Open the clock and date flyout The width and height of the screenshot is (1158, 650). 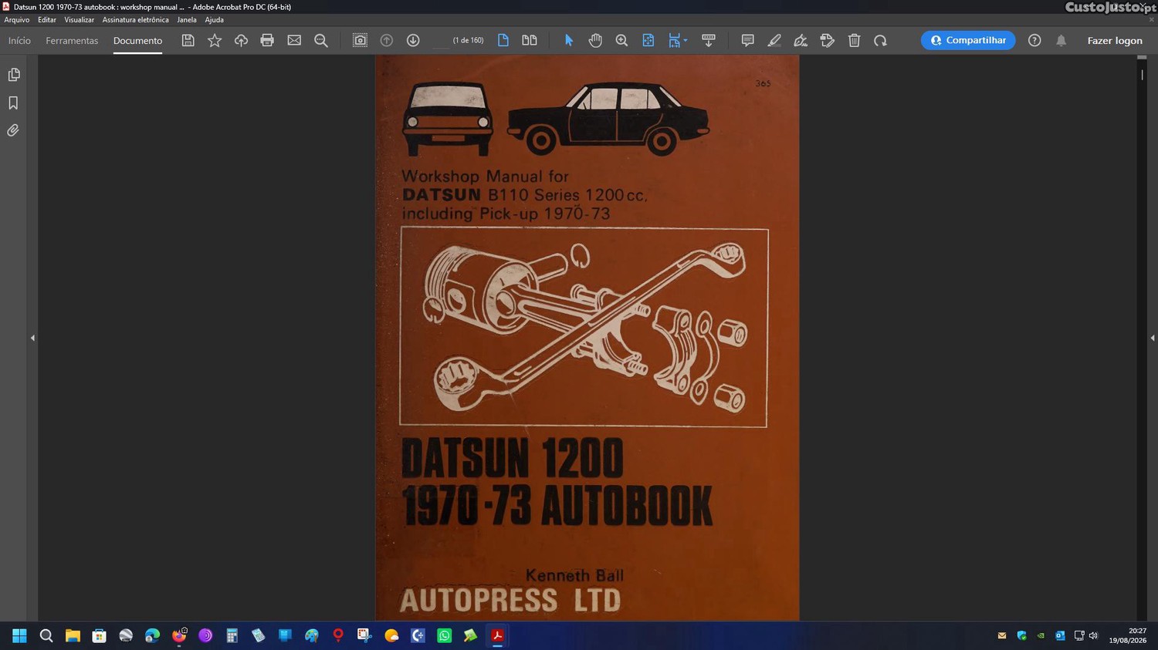(x=1128, y=635)
